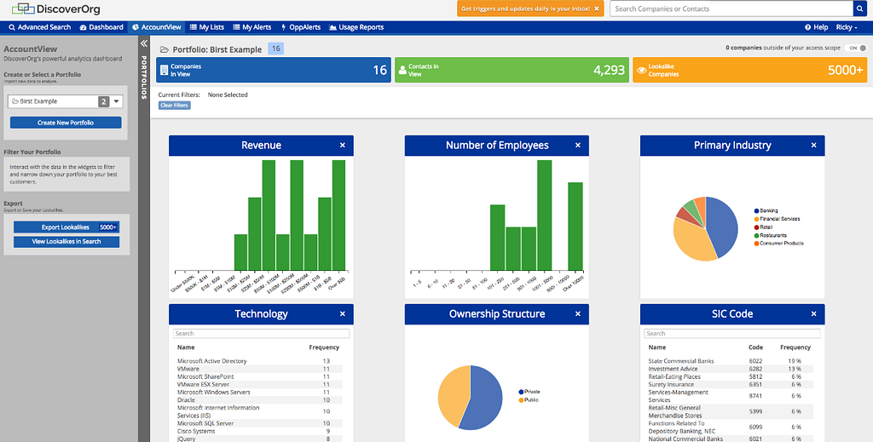Image resolution: width=873 pixels, height=442 pixels.
Task: Focus the Technology widget search field
Action: 261,334
